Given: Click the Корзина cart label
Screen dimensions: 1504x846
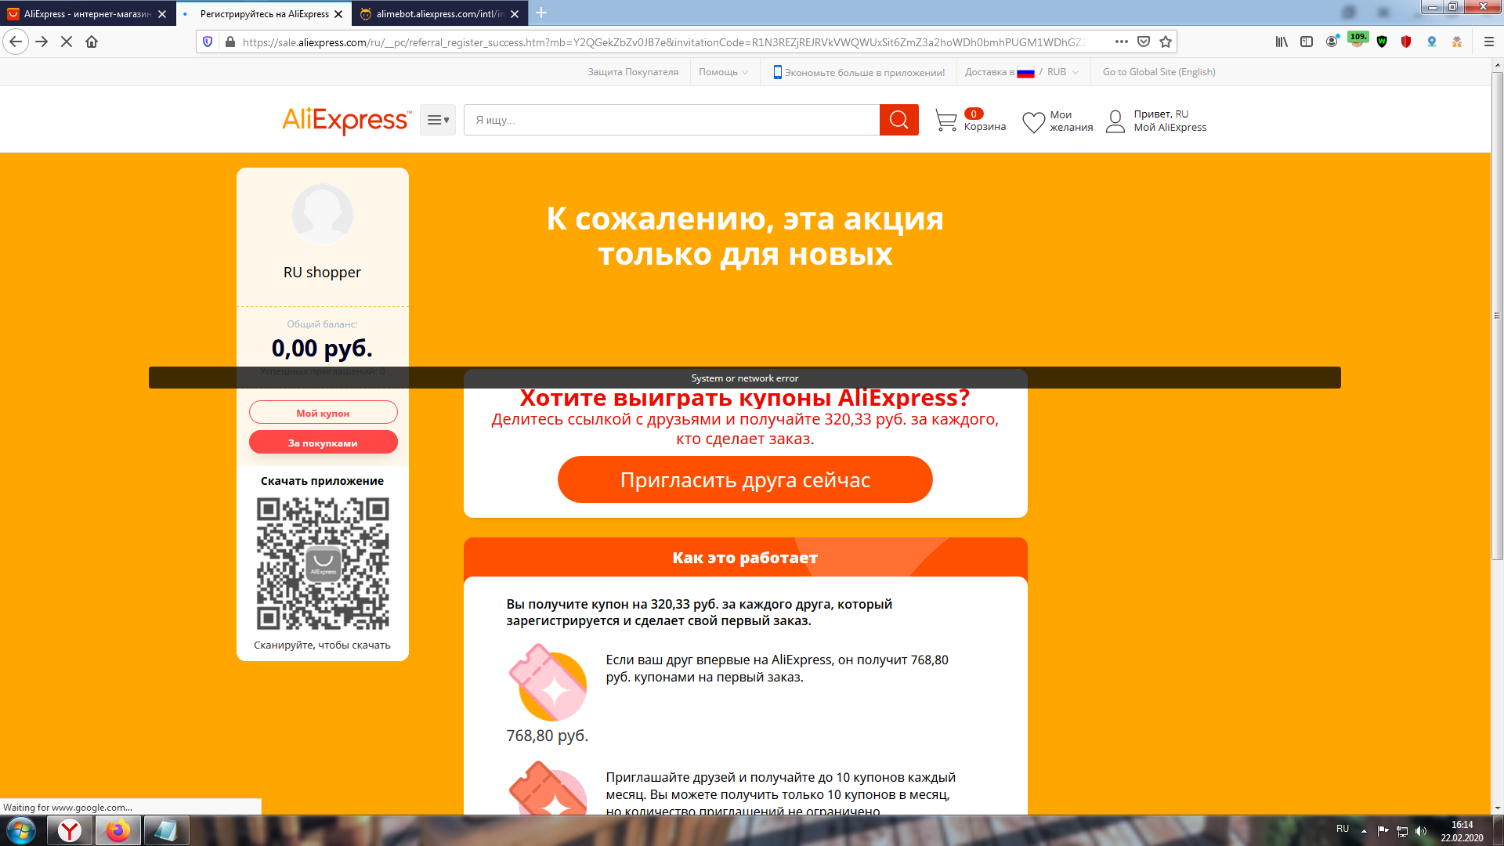Looking at the screenshot, I should pyautogui.click(x=985, y=127).
